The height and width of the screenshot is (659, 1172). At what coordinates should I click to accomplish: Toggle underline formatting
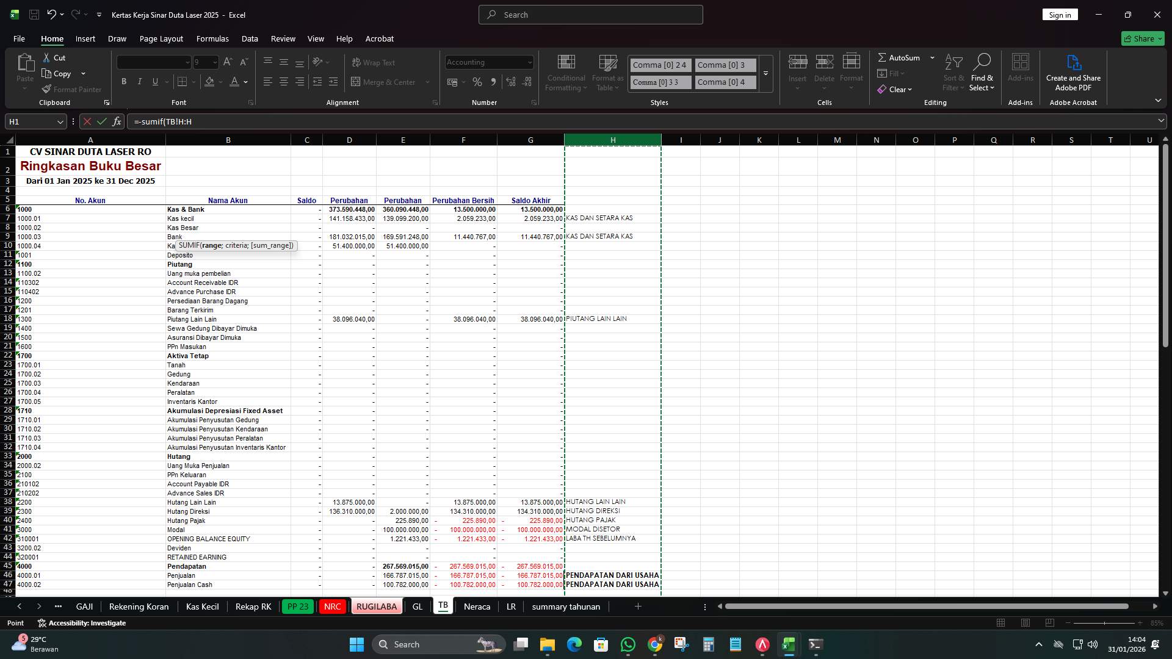pyautogui.click(x=154, y=81)
